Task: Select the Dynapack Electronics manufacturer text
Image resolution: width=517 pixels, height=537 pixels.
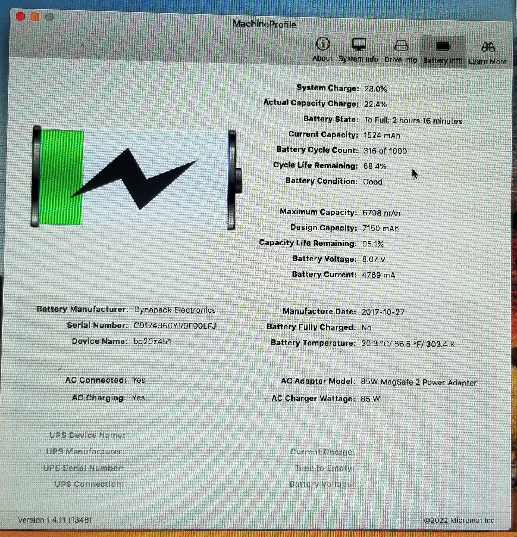Action: 175,310
